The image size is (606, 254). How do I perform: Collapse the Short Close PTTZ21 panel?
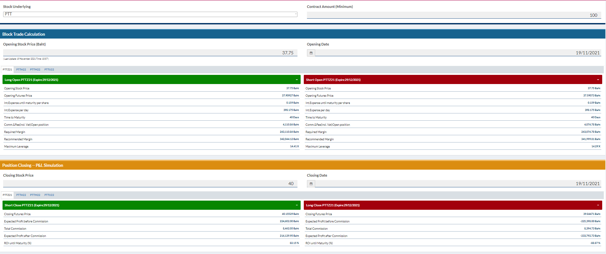pyautogui.click(x=297, y=205)
